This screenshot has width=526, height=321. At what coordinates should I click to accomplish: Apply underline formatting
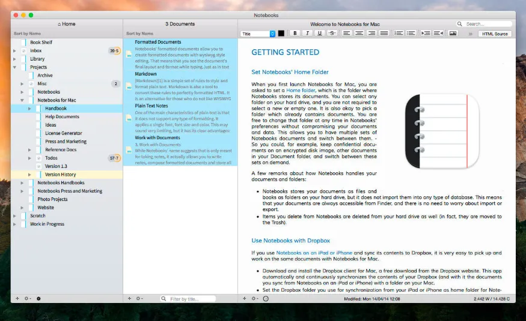pos(319,33)
